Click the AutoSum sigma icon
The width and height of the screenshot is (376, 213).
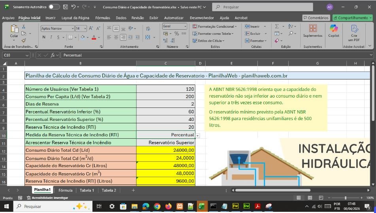click(x=277, y=26)
